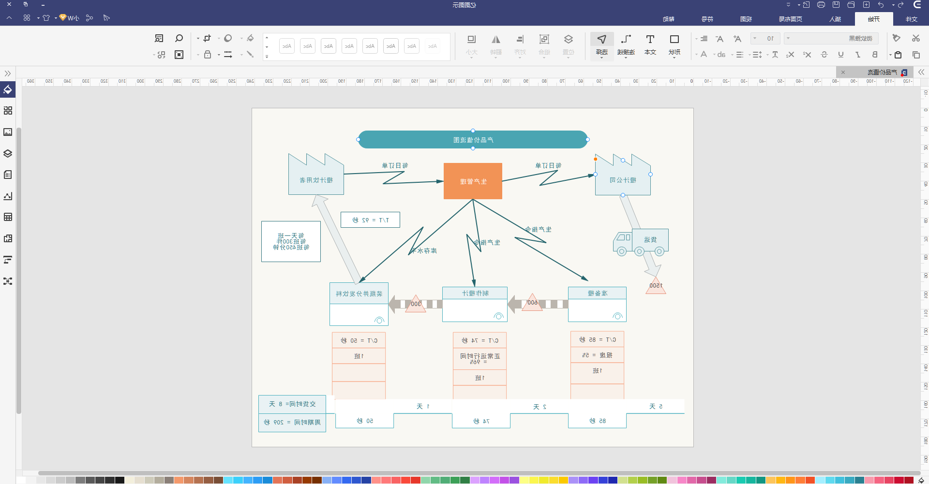Click the Fill paint bucket icon

(250, 38)
